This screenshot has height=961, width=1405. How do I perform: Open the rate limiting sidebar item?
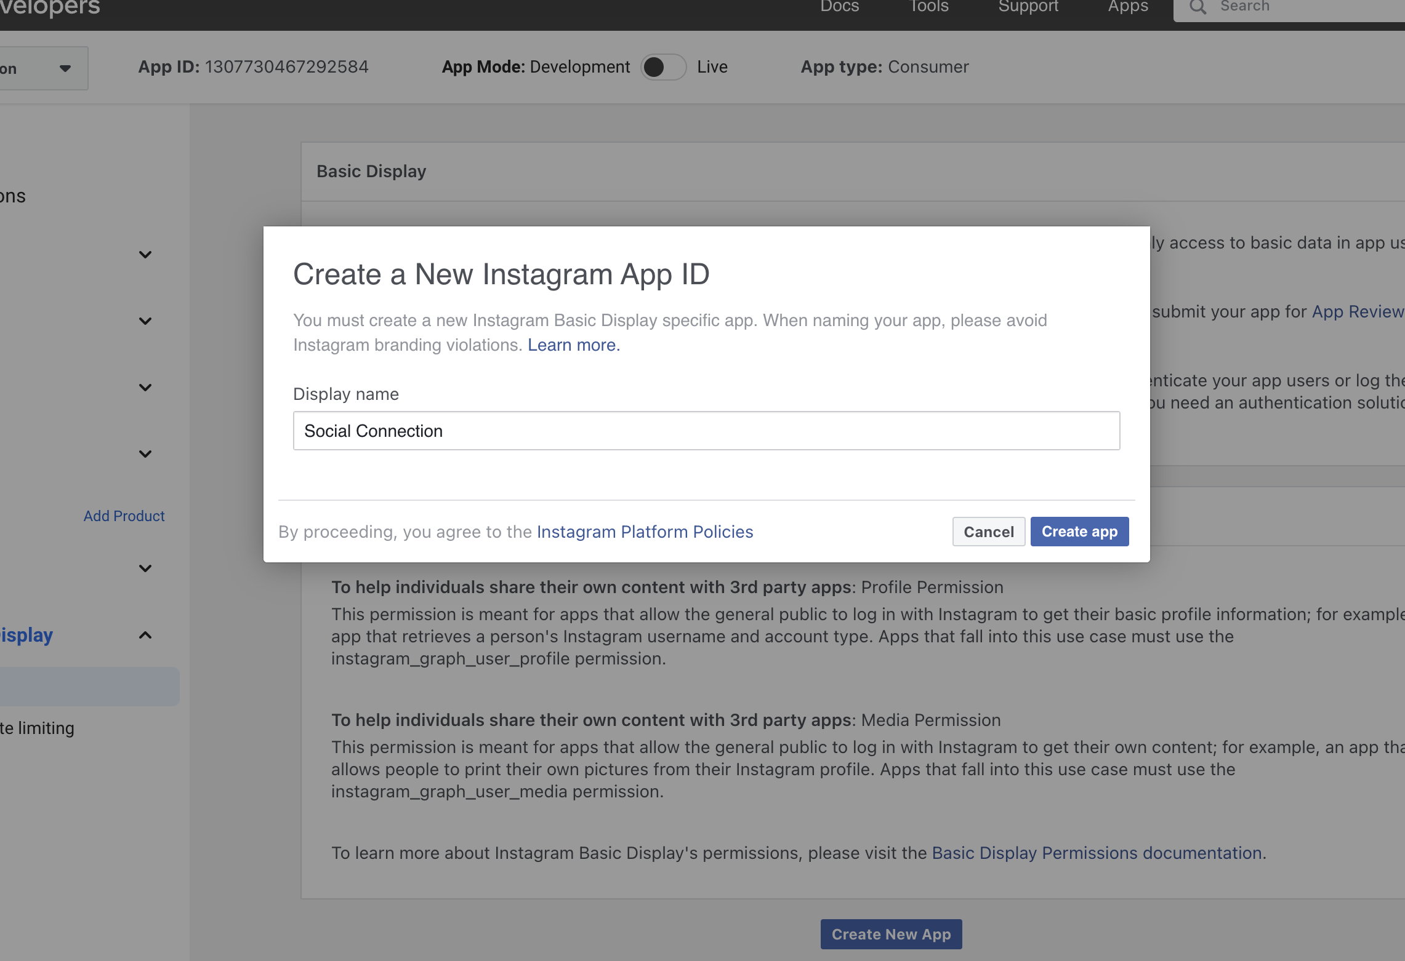(37, 728)
